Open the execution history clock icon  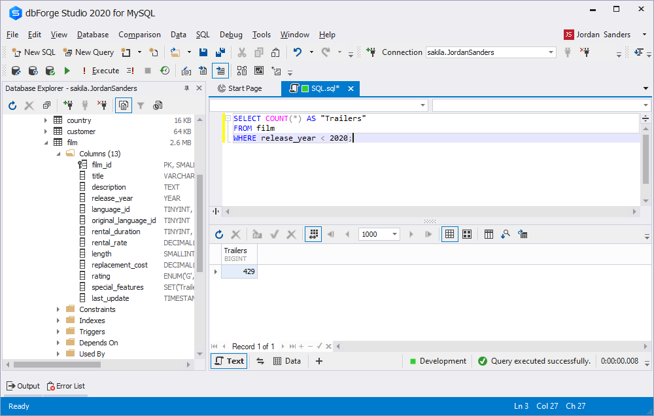click(165, 71)
